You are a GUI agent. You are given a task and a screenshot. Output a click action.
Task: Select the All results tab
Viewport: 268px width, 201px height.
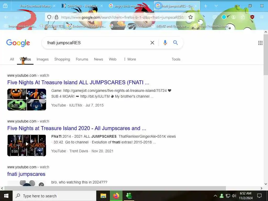[x=12, y=59]
